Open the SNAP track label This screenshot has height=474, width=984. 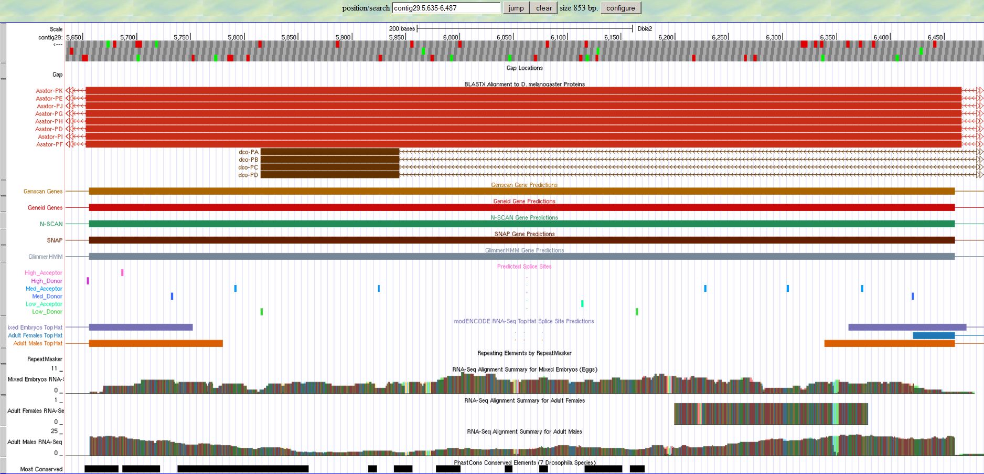[x=55, y=240]
